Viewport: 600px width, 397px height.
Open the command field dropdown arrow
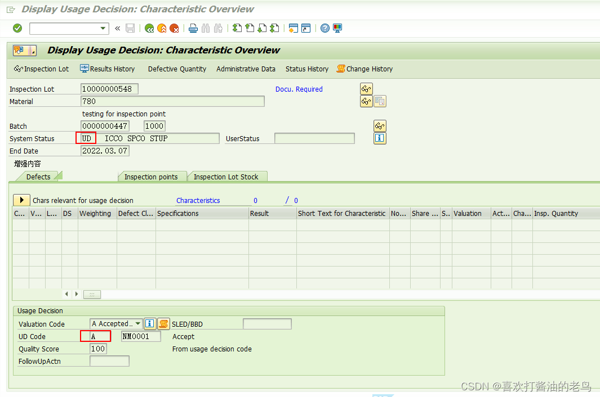[x=103, y=28]
